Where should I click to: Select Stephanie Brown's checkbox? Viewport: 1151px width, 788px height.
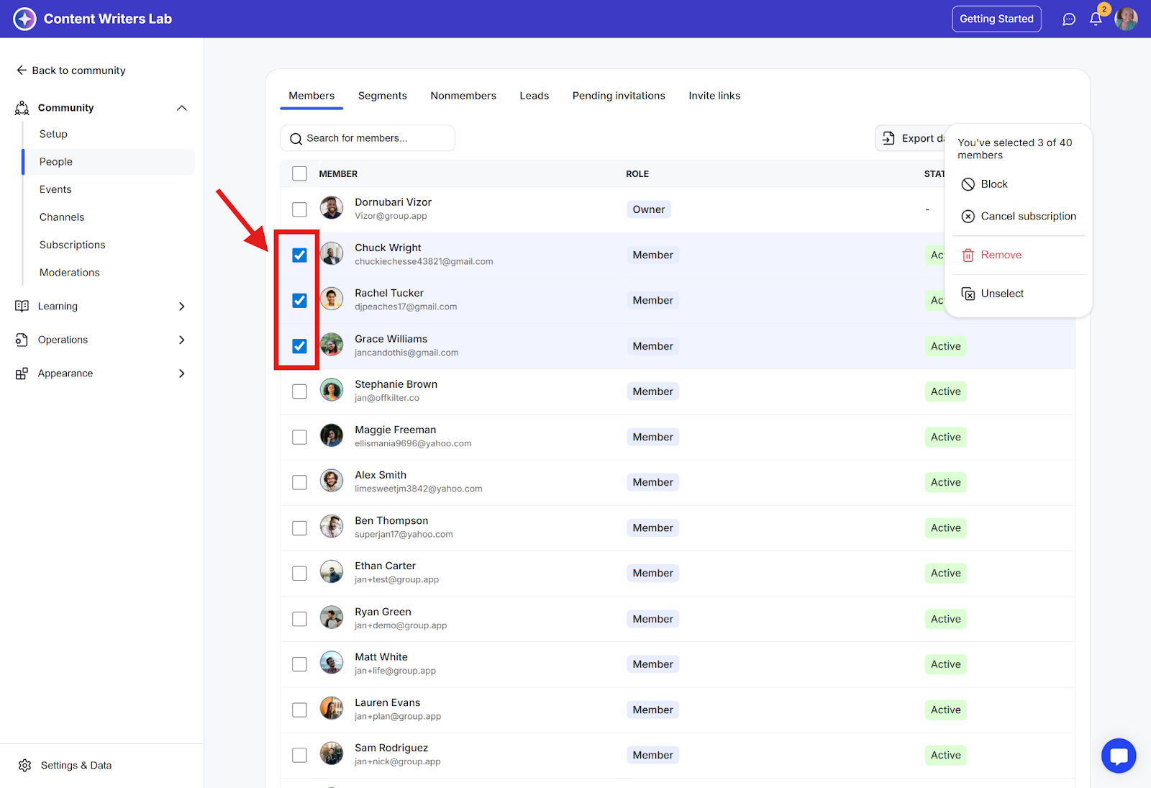pos(300,391)
